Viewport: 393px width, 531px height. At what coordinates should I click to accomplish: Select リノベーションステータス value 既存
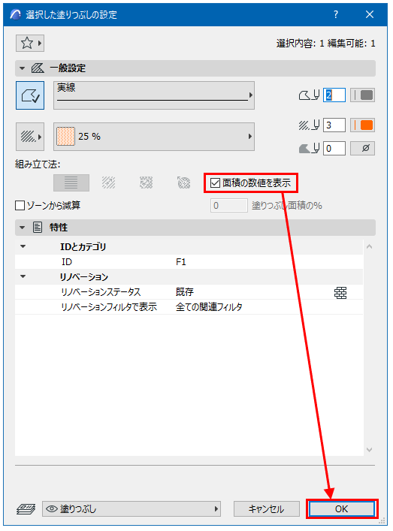tap(185, 292)
